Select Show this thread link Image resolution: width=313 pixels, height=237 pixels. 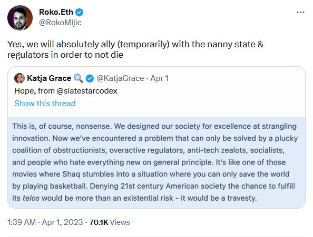click(x=45, y=104)
